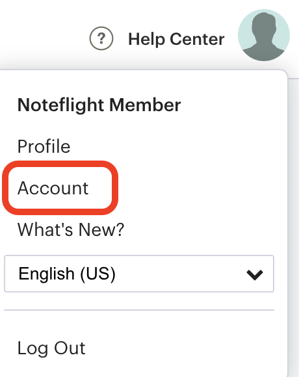299x377 pixels.
Task: Click the Log Out text below the divider
Action: (51, 348)
